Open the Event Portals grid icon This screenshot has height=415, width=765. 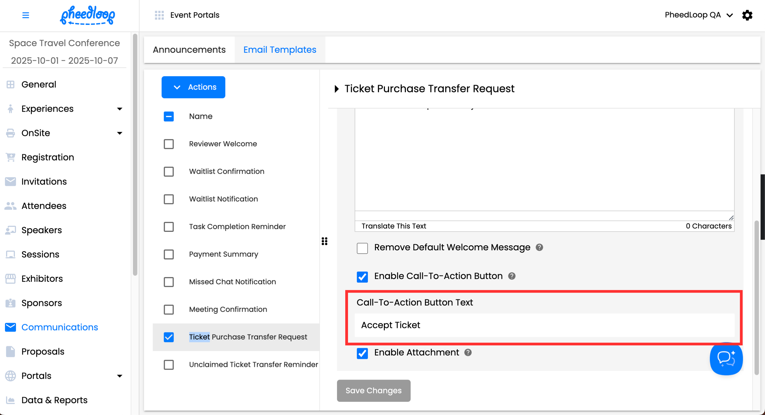tap(159, 15)
